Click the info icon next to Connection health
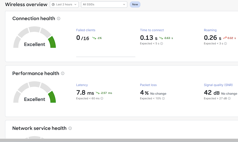The width and height of the screenshot is (238, 142). (x=59, y=19)
